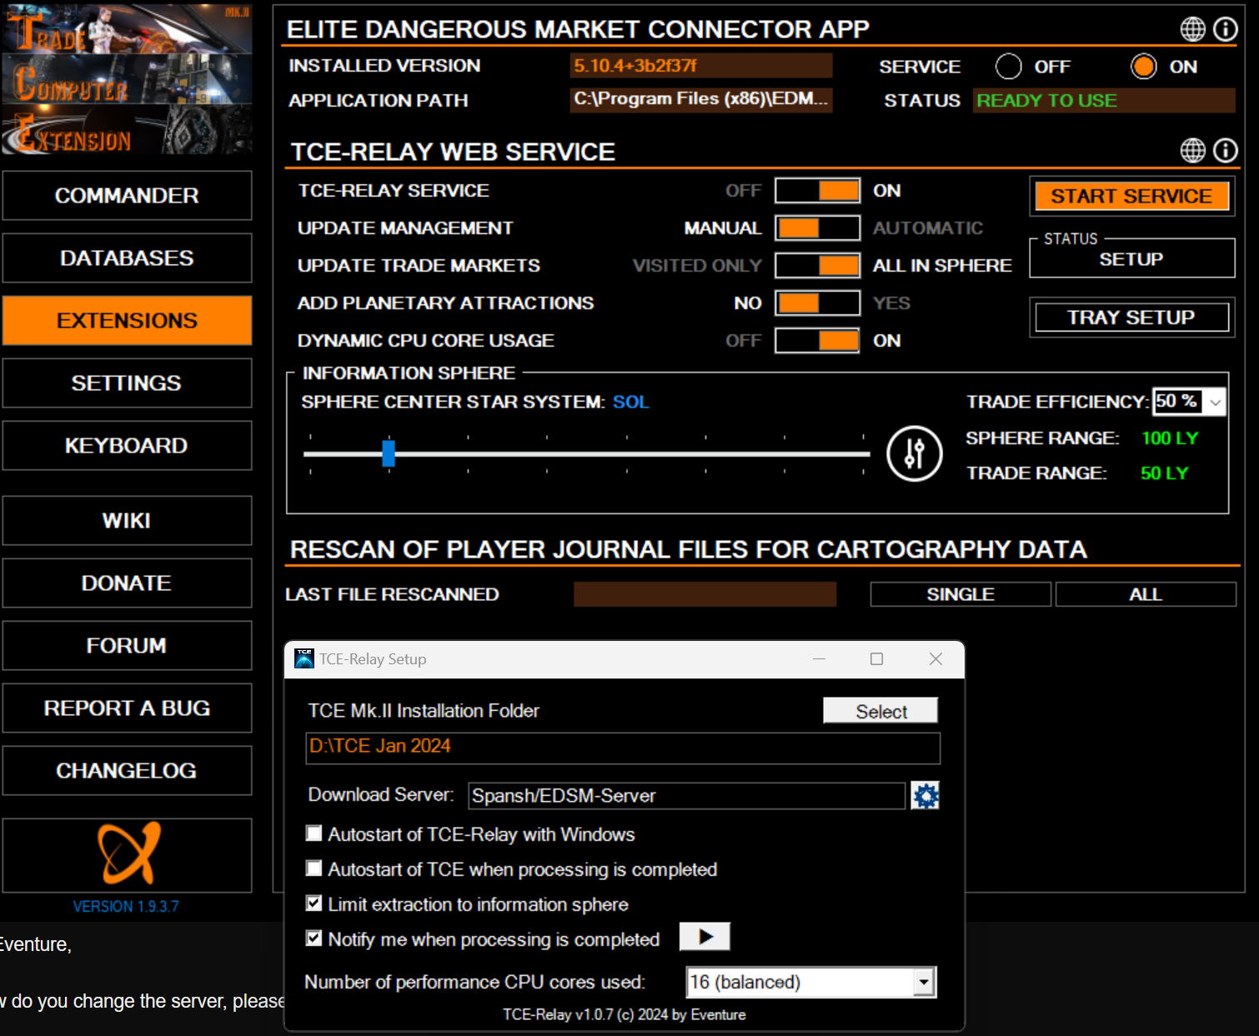Click the play test notification button
Image resolution: width=1259 pixels, height=1036 pixels.
(705, 936)
